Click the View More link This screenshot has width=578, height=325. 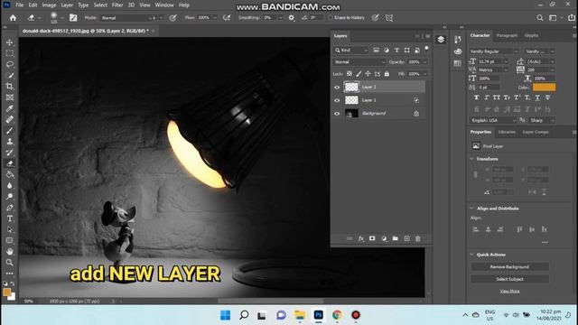(x=509, y=291)
